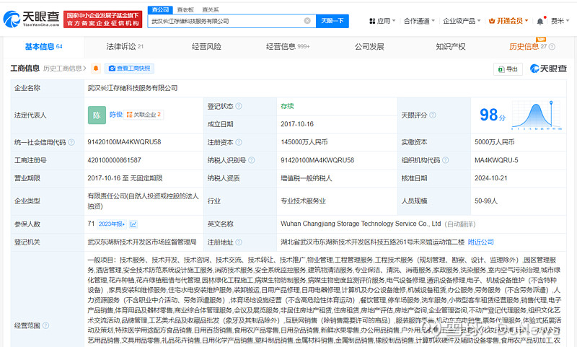This screenshot has height=347, width=577.
Task: Click help icon next to 经营范围
Action: (x=45, y=325)
